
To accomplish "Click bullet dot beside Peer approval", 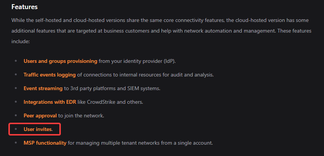I will pyautogui.click(x=16, y=115).
